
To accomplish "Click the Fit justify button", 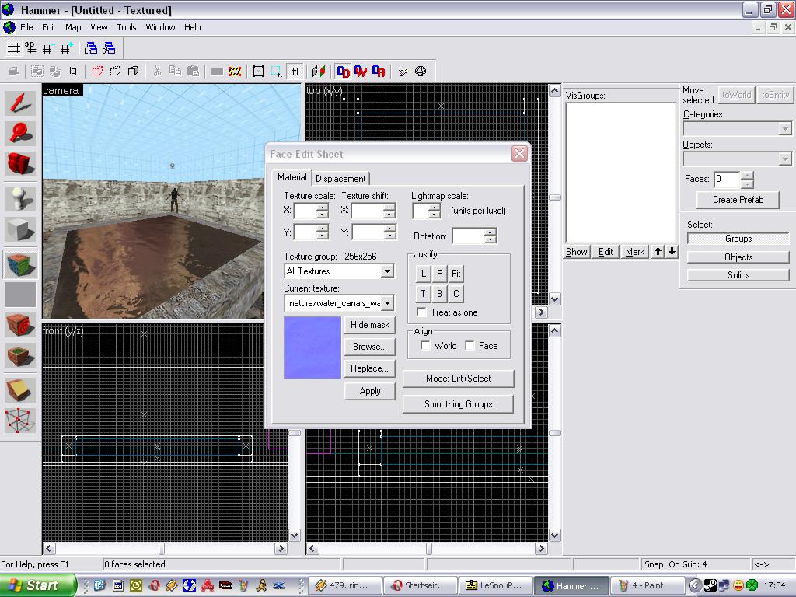I will pyautogui.click(x=456, y=274).
